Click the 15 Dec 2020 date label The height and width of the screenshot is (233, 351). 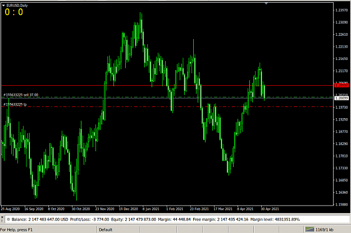129,209
